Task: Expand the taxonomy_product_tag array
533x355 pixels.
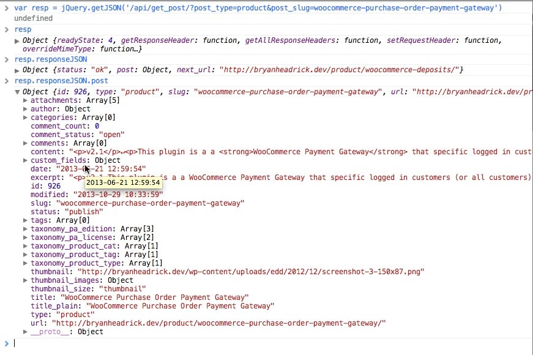Action: point(26,255)
